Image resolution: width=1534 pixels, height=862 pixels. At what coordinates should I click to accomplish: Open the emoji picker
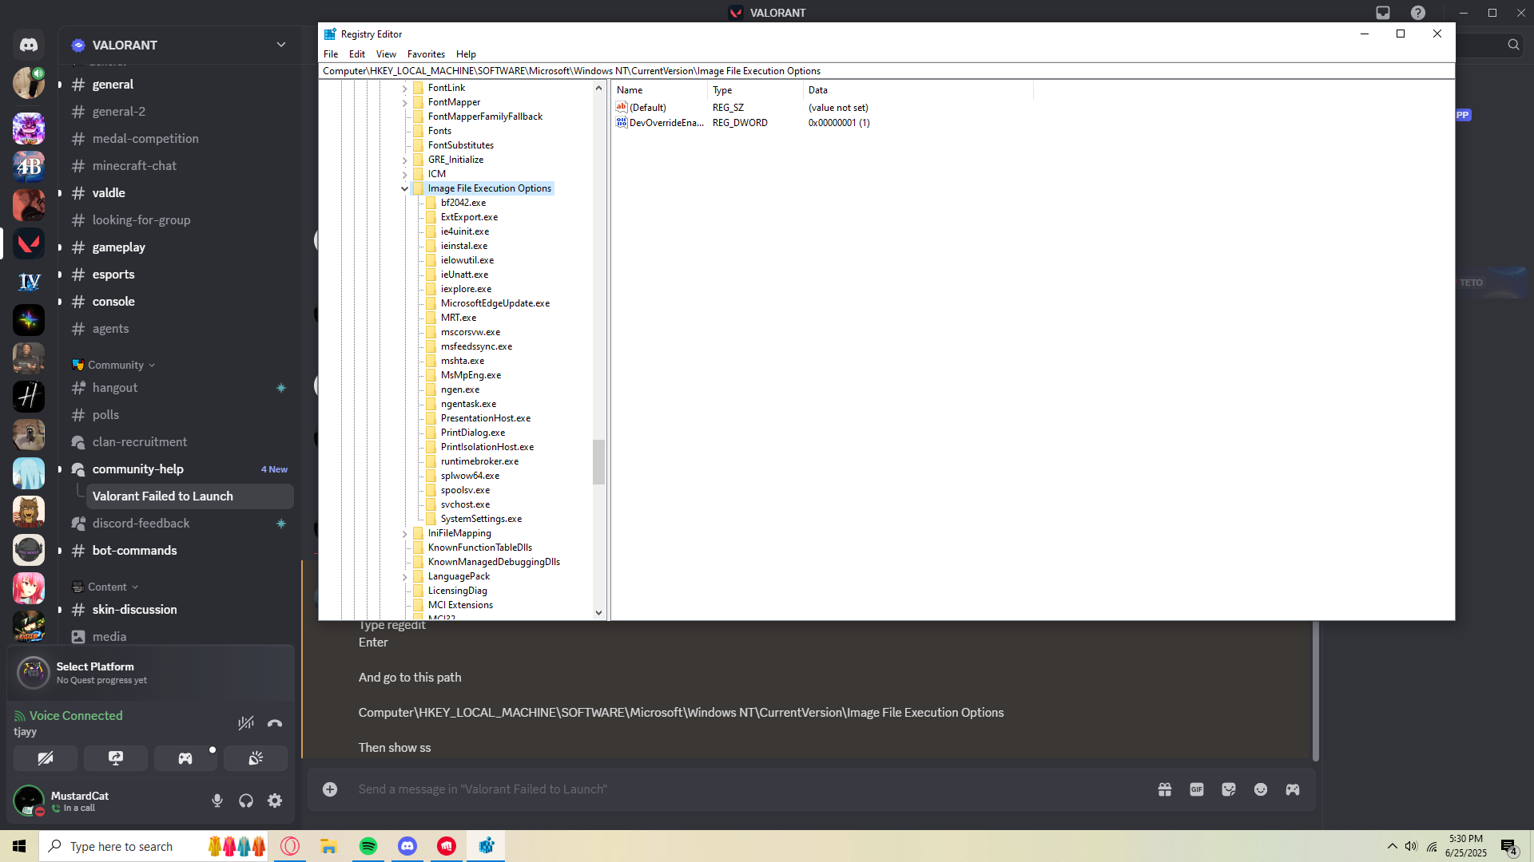coord(1261,789)
